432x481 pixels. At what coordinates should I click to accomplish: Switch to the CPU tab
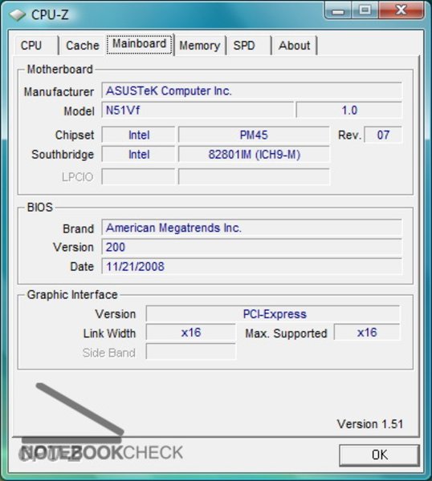point(36,46)
